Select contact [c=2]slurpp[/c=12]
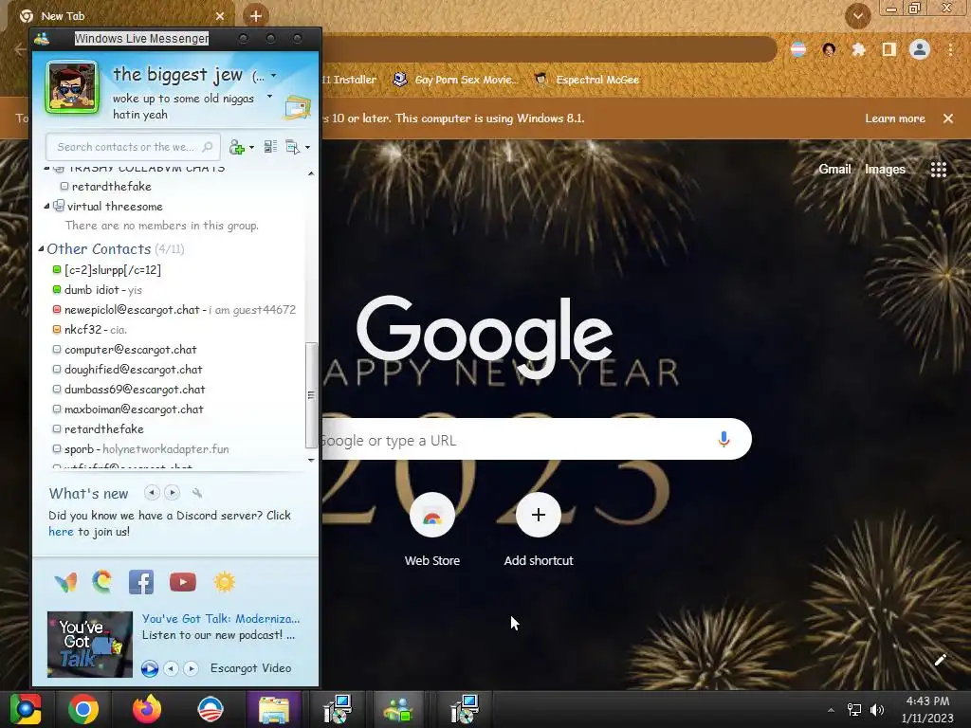The image size is (971, 728). [112, 270]
